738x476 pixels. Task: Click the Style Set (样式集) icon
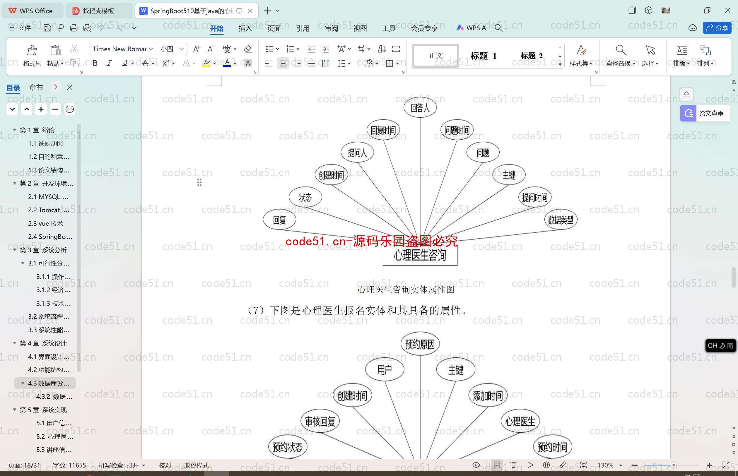point(581,50)
